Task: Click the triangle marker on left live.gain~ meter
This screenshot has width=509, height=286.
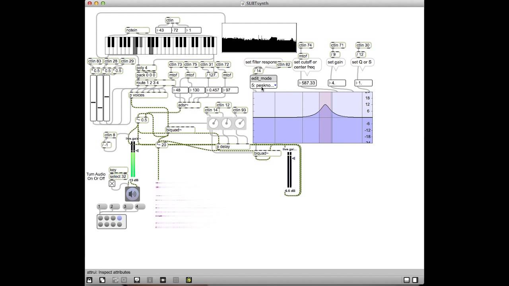Action: pyautogui.click(x=137, y=151)
